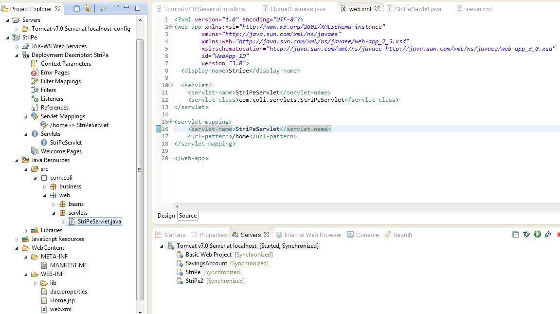This screenshot has height=314, width=560.
Task: Minimize the Project Explorer view
Action: point(126,8)
